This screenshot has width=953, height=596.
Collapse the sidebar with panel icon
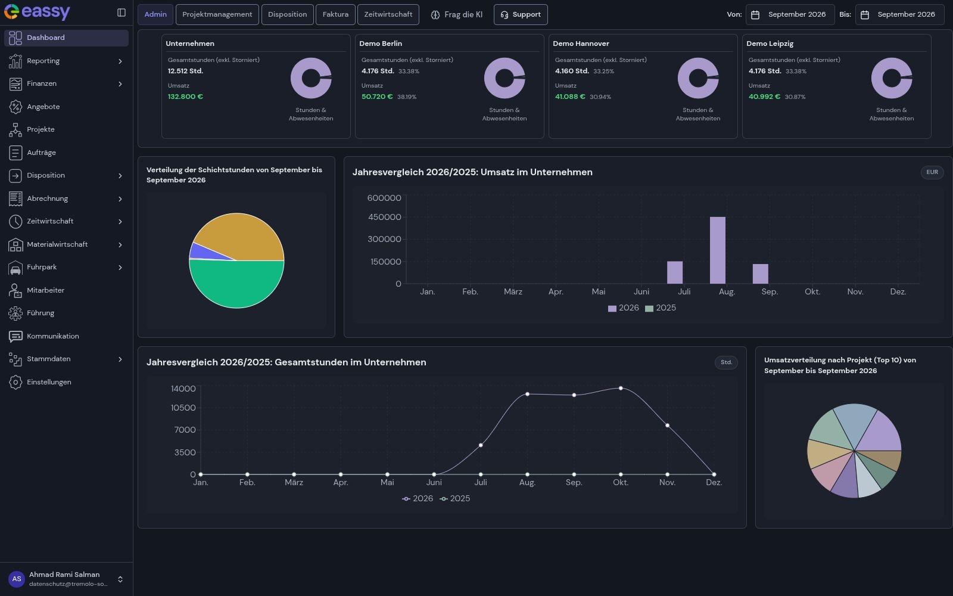[x=122, y=13]
